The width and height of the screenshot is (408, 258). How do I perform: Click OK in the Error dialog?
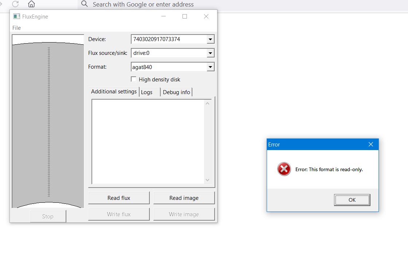[352, 200]
